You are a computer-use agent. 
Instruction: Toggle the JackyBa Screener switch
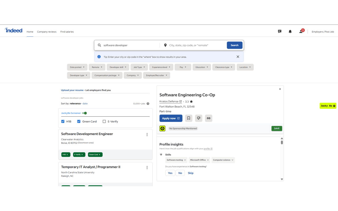(x=84, y=113)
